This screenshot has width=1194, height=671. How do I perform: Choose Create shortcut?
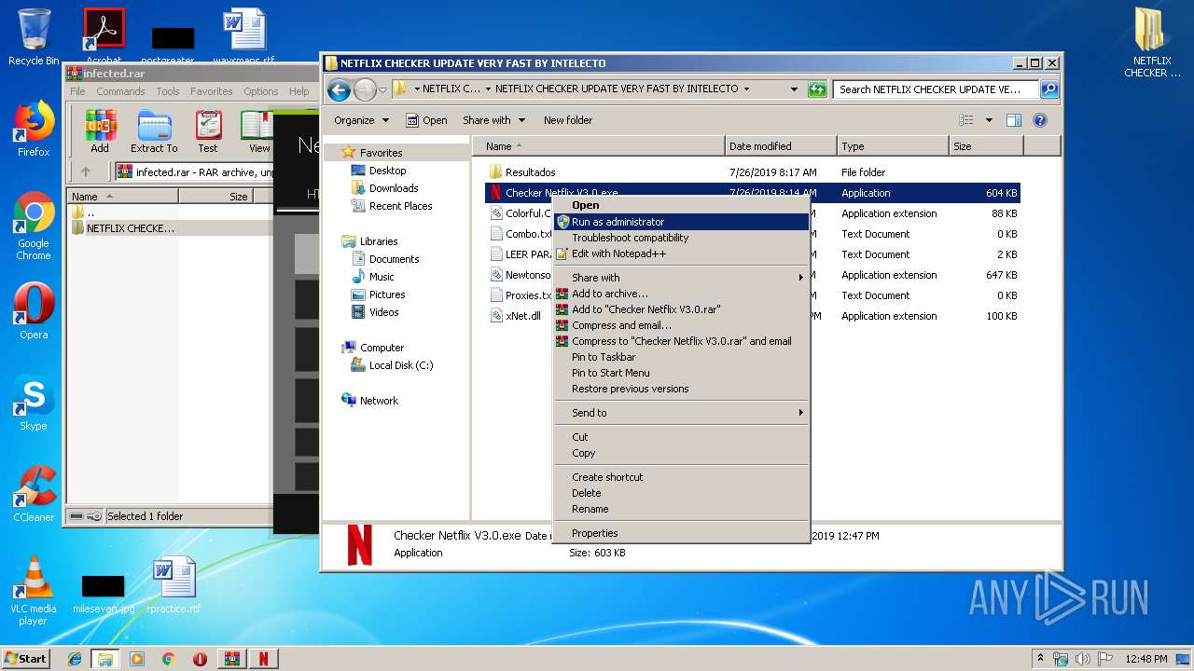point(681,477)
